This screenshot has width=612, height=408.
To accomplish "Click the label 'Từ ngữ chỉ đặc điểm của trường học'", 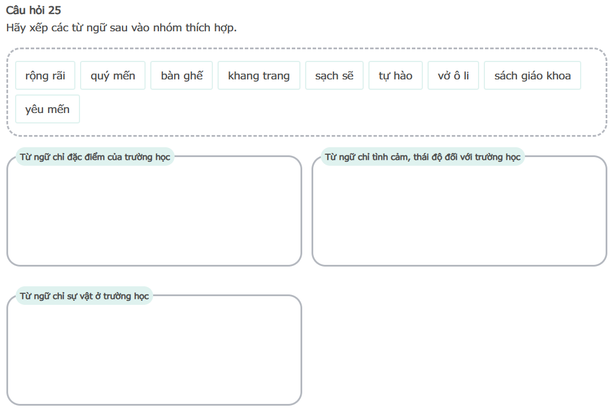I will 95,157.
